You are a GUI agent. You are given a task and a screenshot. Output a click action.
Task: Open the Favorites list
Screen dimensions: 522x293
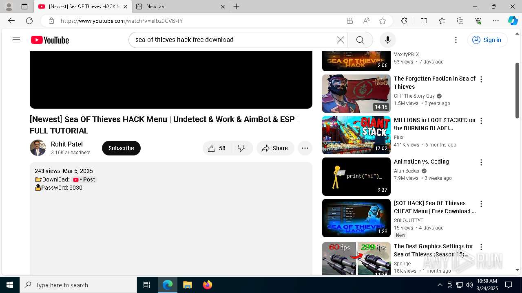tap(442, 21)
